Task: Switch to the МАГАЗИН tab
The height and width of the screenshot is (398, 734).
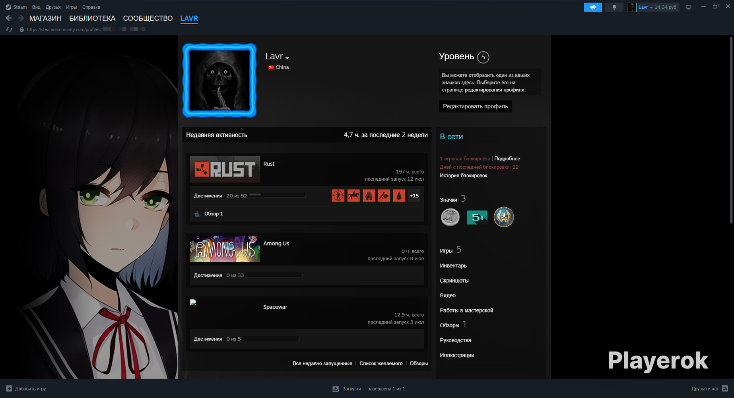Action: pyautogui.click(x=45, y=18)
